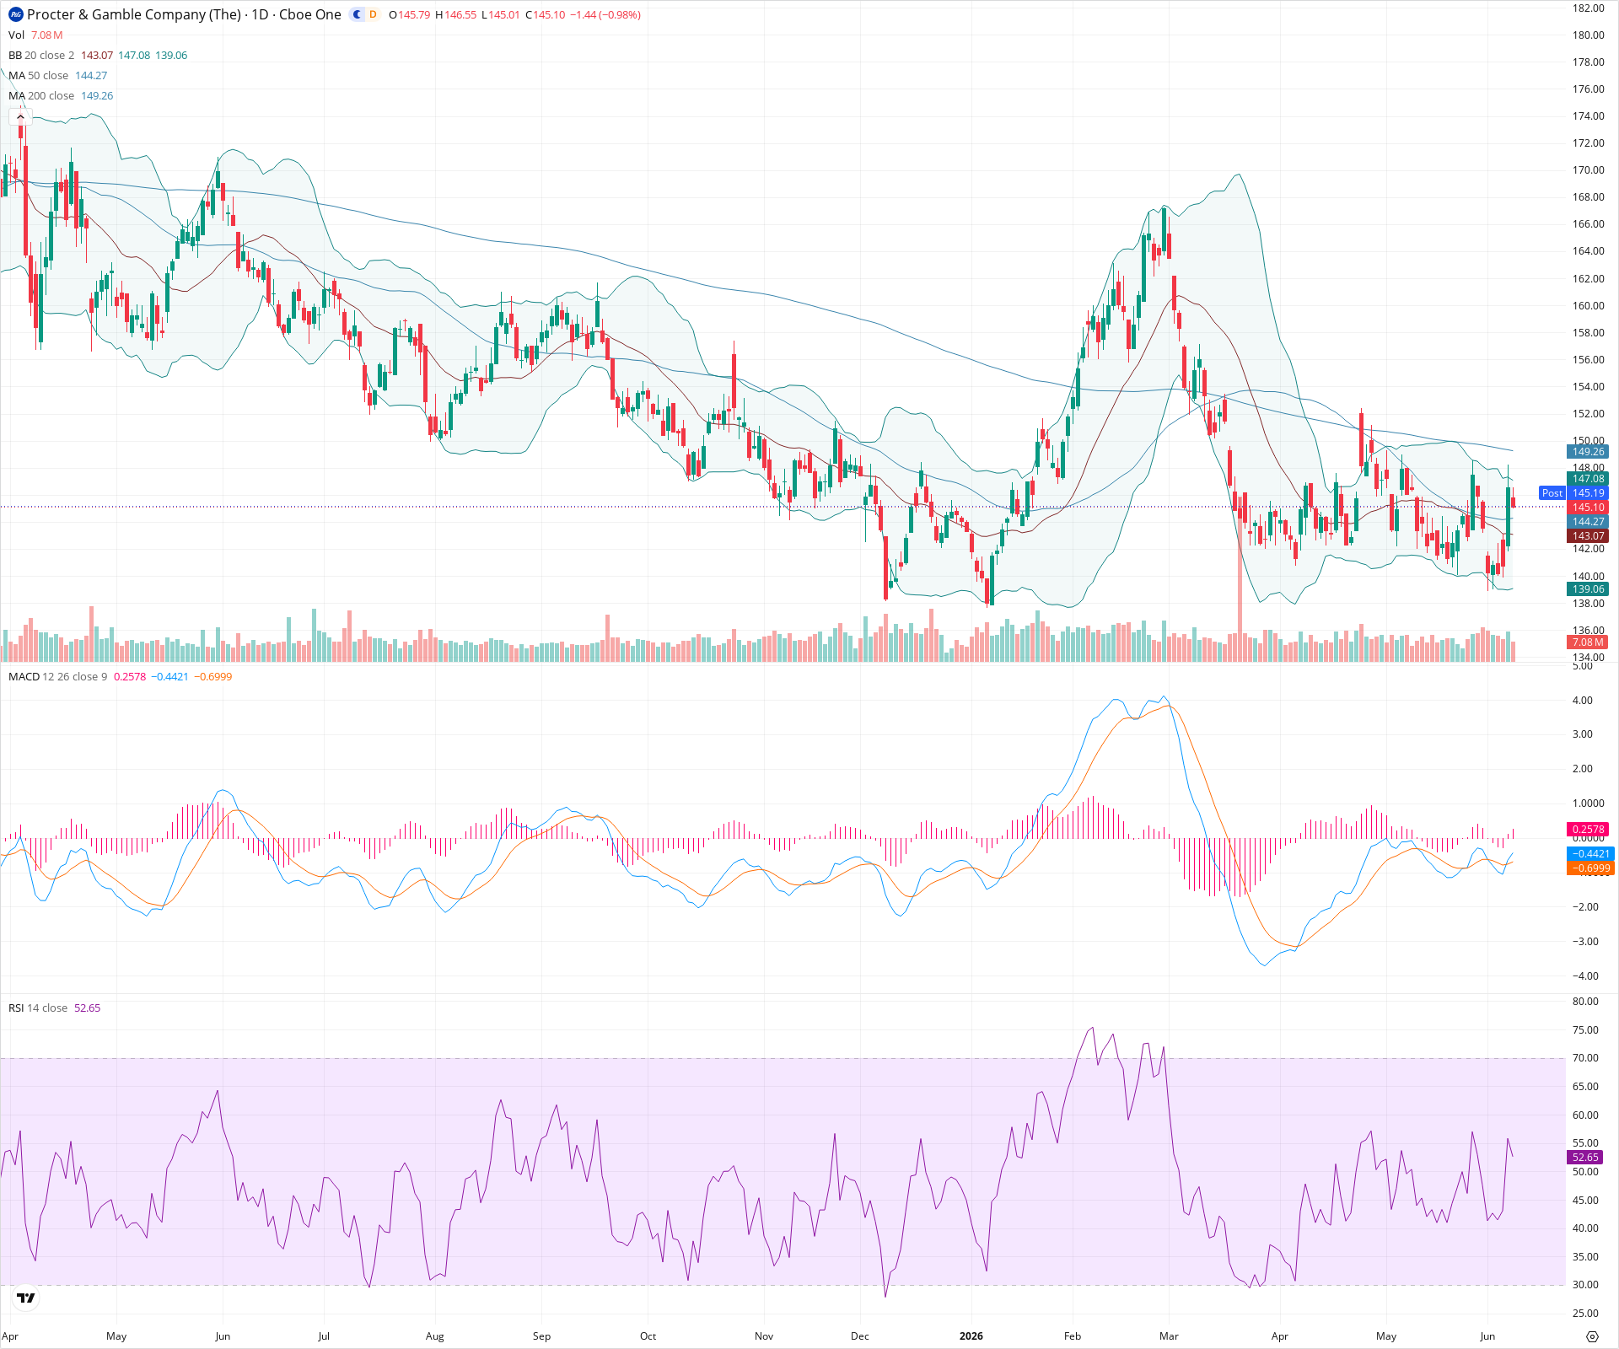Viewport: 1619px width, 1349px height.
Task: Select the MA 50 close legend title
Action: point(38,76)
